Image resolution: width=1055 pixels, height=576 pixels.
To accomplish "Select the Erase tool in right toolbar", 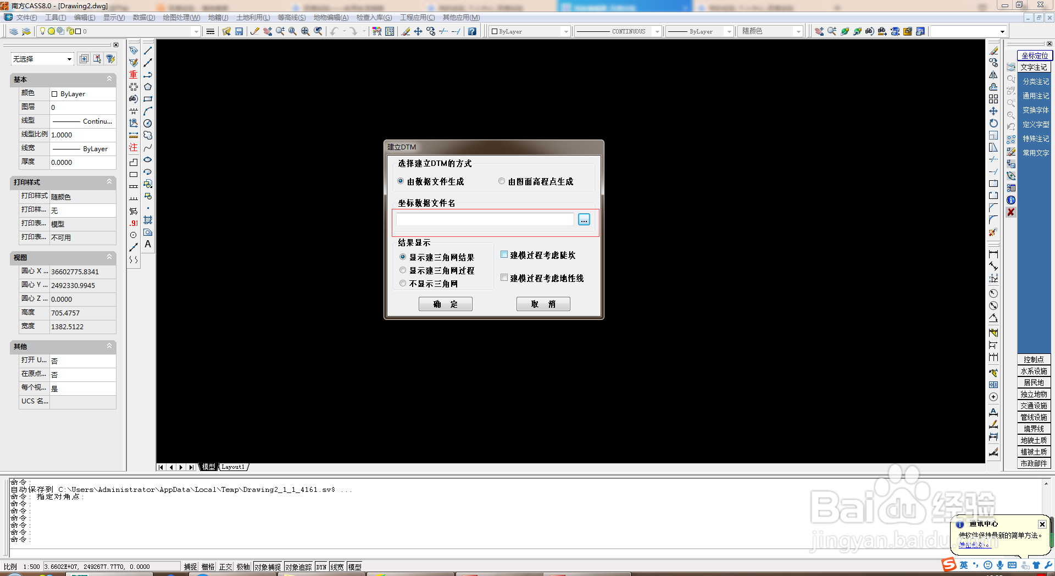I will click(x=993, y=51).
